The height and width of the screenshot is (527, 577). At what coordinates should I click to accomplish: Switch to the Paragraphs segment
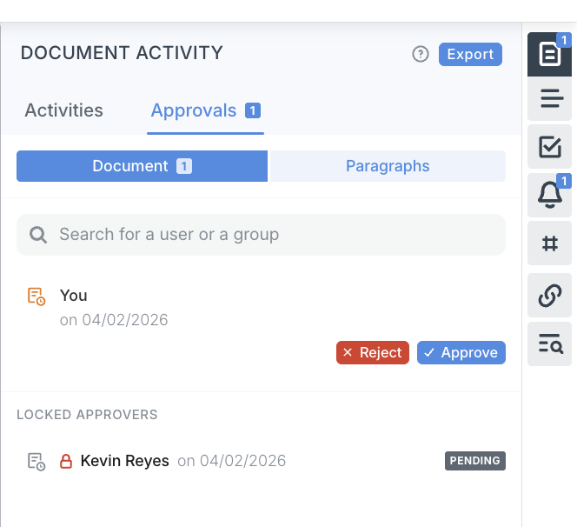[388, 166]
